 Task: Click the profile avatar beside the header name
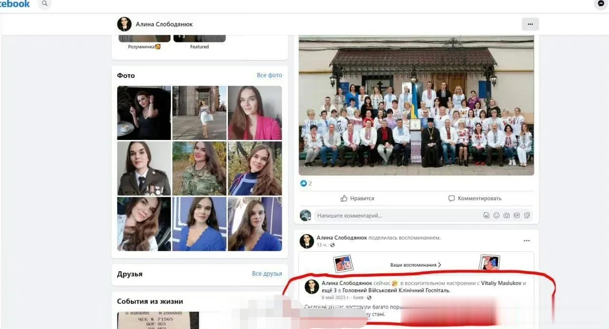124,24
